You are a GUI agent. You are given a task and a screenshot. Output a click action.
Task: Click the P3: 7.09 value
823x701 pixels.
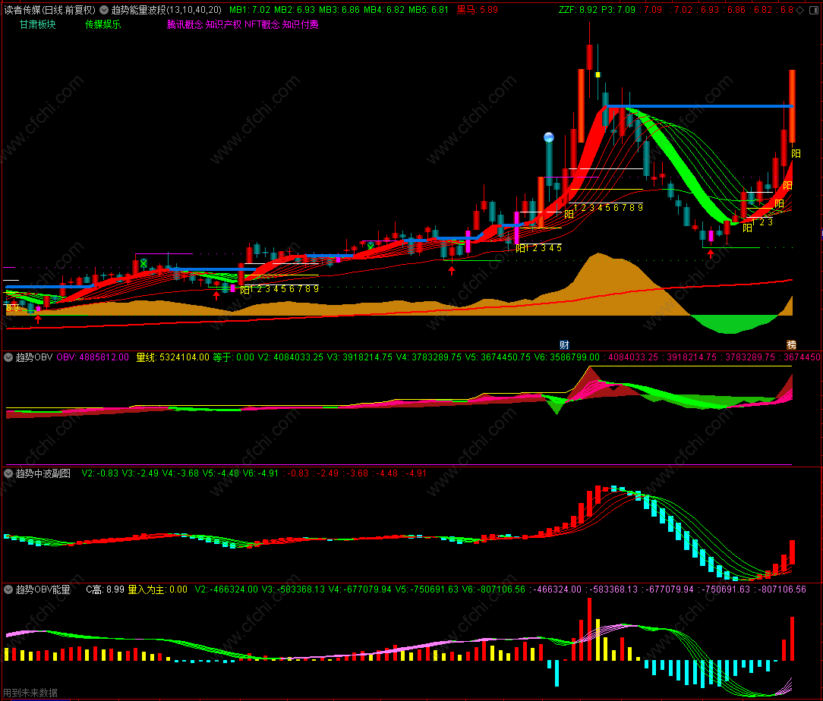pyautogui.click(x=618, y=10)
